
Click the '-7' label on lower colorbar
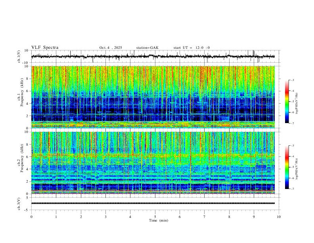(293, 189)
